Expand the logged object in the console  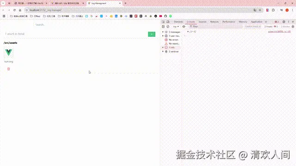click(x=188, y=32)
